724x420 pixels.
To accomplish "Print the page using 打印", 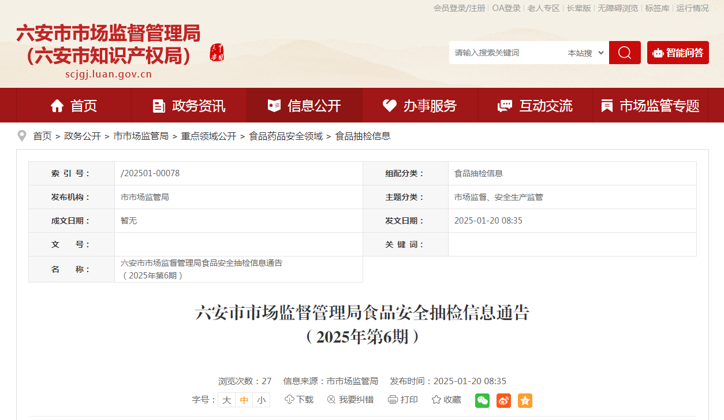I will click(403, 400).
